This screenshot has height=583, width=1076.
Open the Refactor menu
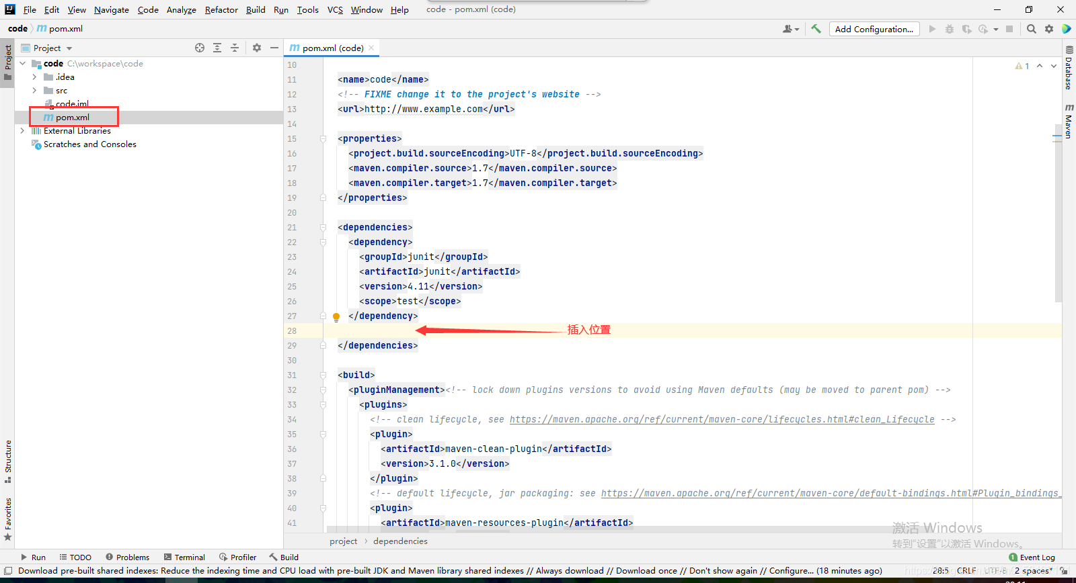click(x=221, y=9)
